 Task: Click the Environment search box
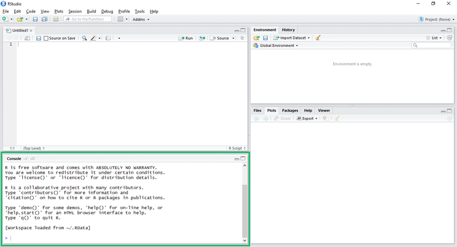pyautogui.click(x=431, y=46)
